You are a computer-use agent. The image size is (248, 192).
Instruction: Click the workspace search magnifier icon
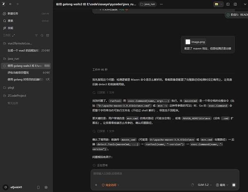point(42,35)
